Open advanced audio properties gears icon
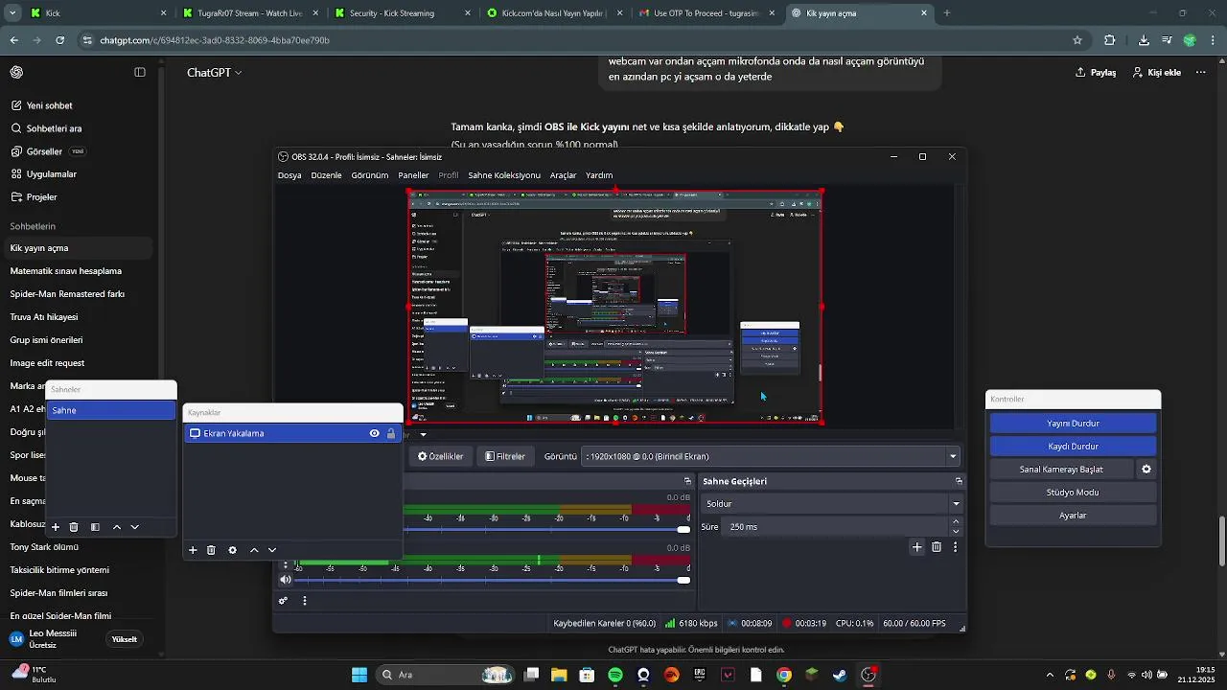The image size is (1227, 690). (x=283, y=601)
